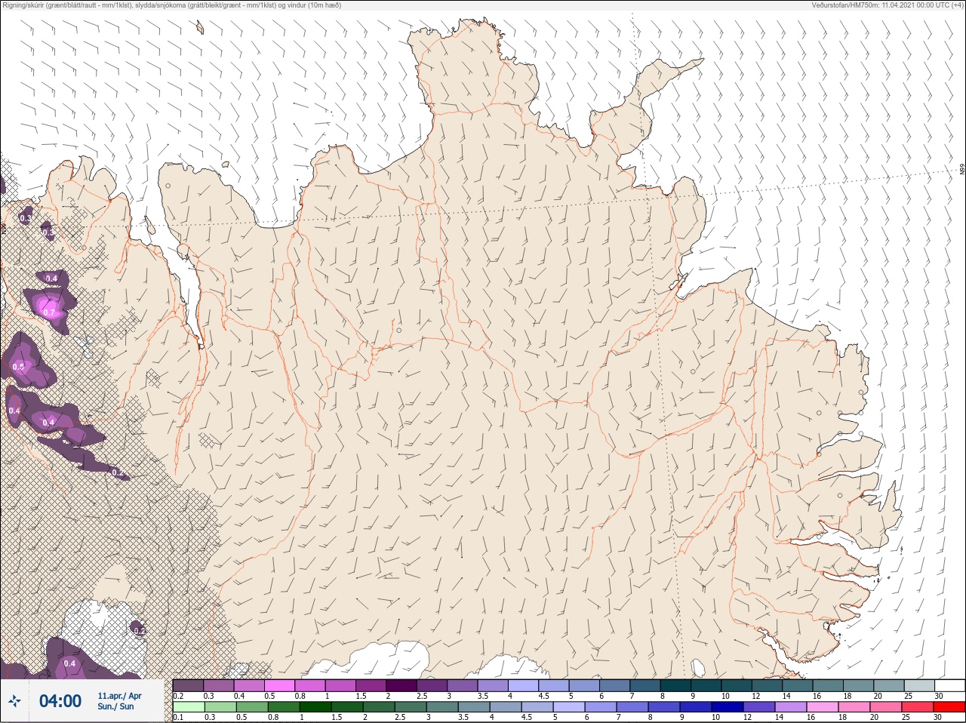966x723 pixels.
Task: Click the 'Sun./ Sun' weekday text
Action: pos(115,706)
